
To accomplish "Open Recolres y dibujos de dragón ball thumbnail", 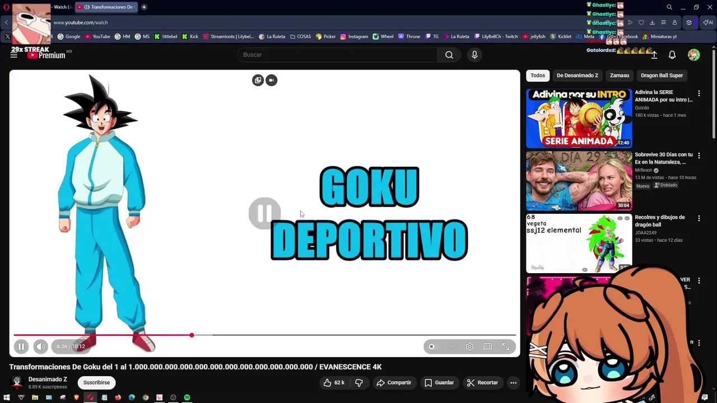I will (x=579, y=243).
